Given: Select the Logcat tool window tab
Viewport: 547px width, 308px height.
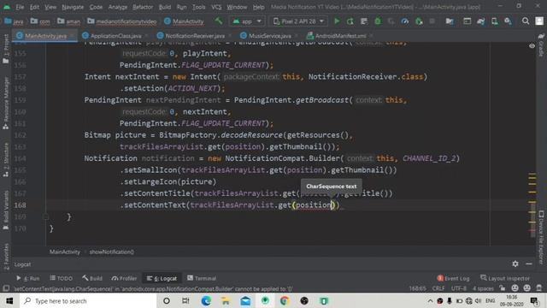Looking at the screenshot, I should point(162,278).
